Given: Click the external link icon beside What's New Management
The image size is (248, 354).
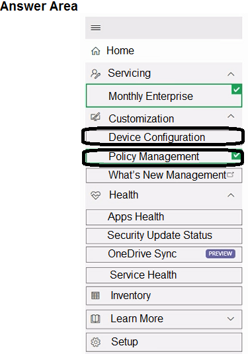Looking at the screenshot, I should pos(230,175).
